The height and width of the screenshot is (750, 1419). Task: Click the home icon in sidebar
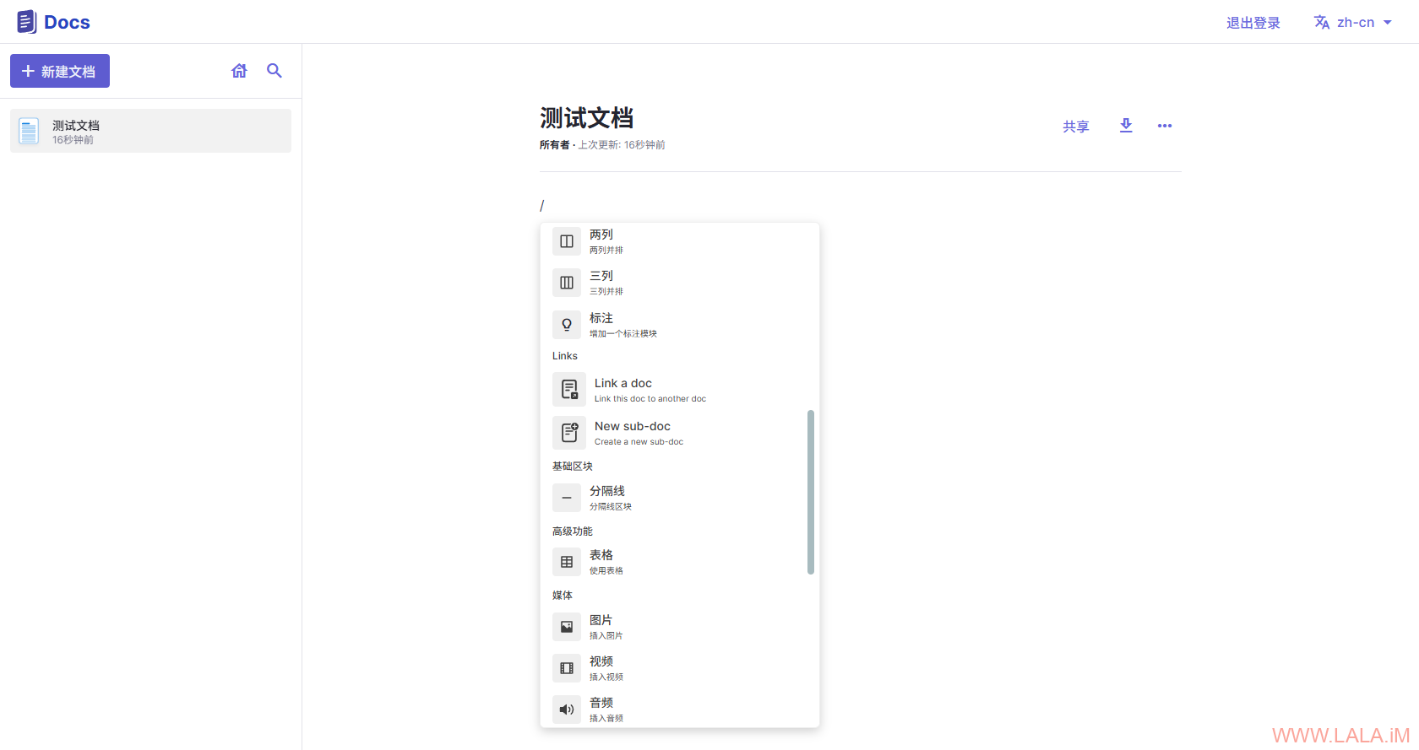coord(239,71)
